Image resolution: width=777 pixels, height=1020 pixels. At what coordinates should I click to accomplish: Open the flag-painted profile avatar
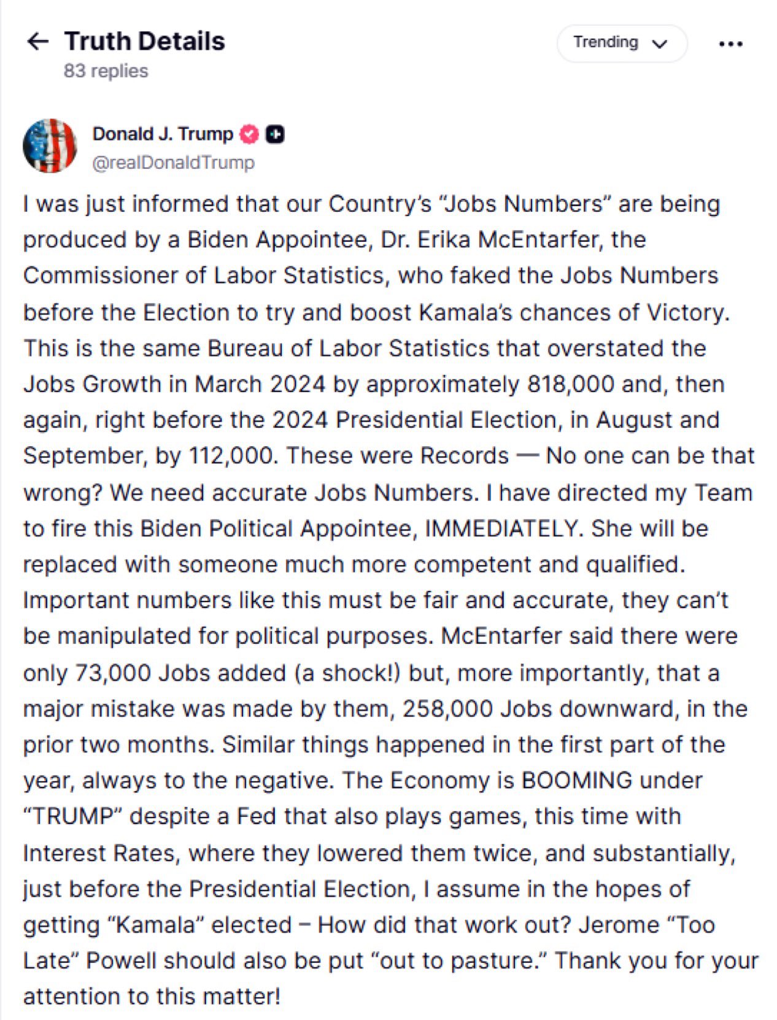tap(50, 146)
